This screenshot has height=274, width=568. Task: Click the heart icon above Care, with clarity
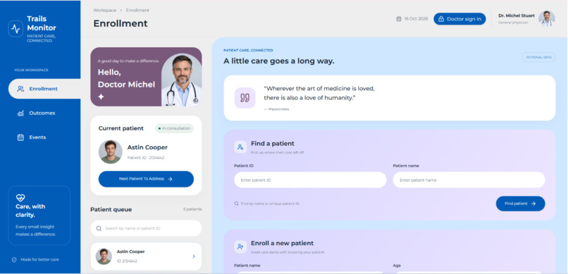20,198
